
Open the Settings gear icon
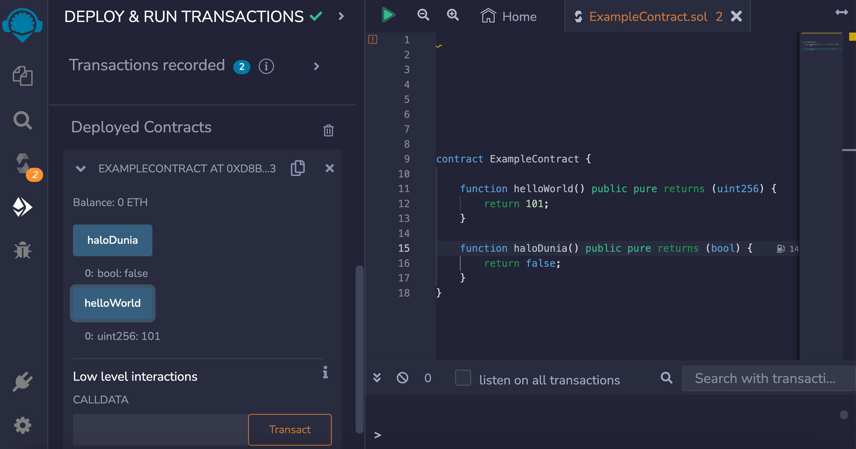coord(23,425)
